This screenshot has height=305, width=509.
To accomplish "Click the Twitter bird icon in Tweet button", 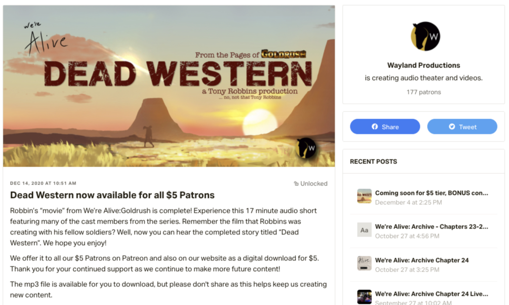I will tap(451, 127).
